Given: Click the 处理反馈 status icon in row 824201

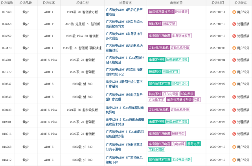Looking at the screenshot, I should (x=234, y=60).
